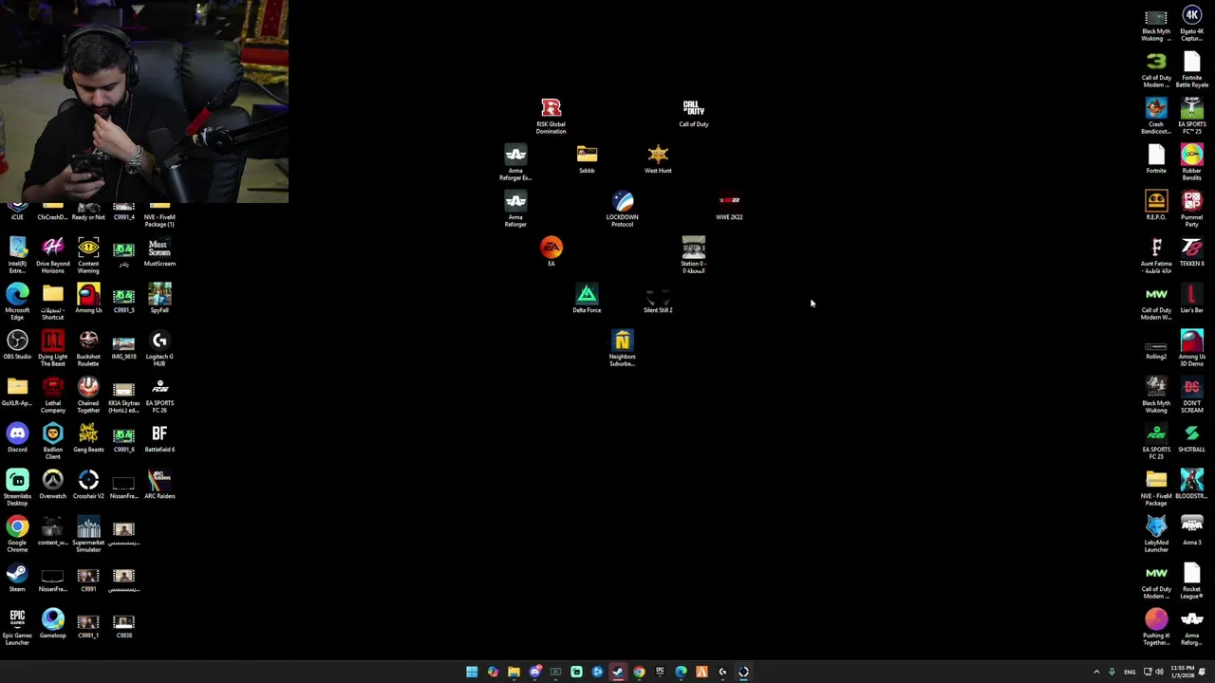Launch Crosshair V2 icon

[x=88, y=484]
